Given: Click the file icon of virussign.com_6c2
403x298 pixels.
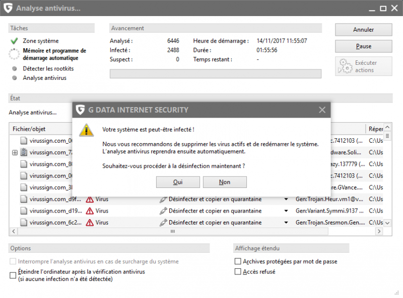Looking at the screenshot, I should 24,222.
